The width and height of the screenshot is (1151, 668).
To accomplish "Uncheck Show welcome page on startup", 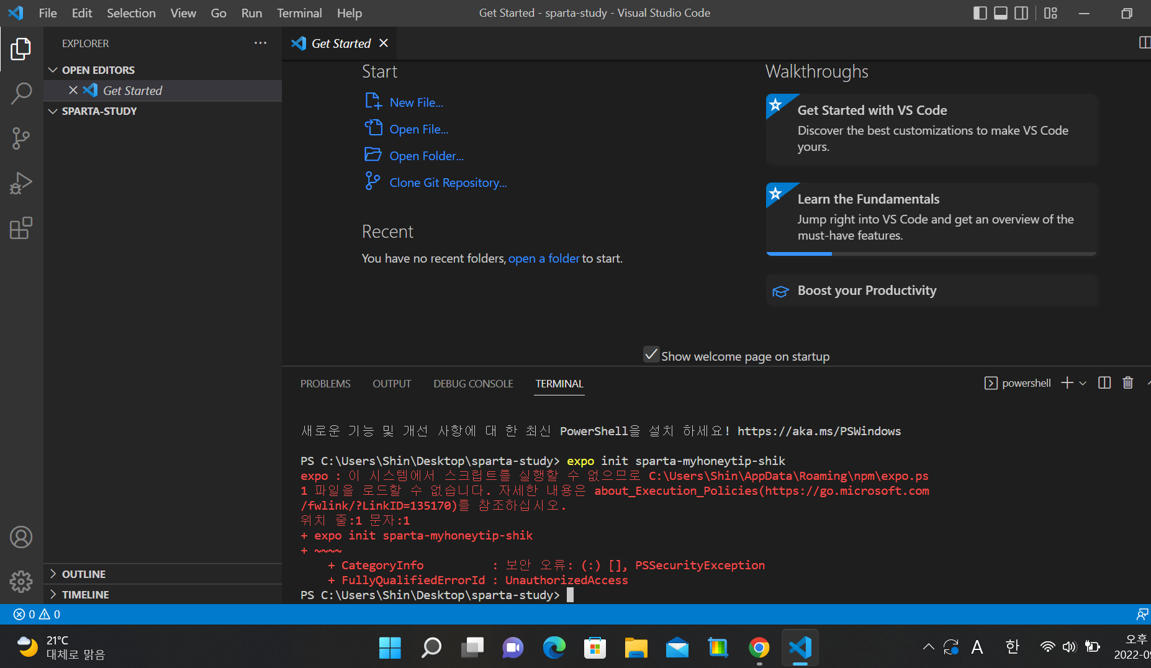I will (x=651, y=354).
